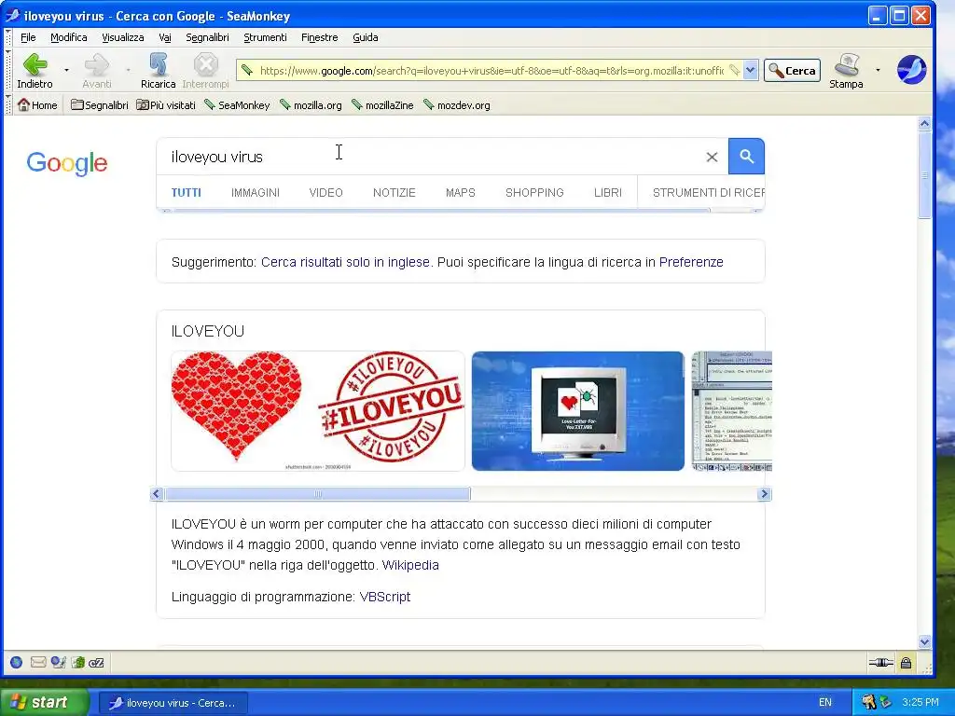Click the Avanti forward arrow icon
Viewport: 955px width, 716px height.
coord(96,64)
